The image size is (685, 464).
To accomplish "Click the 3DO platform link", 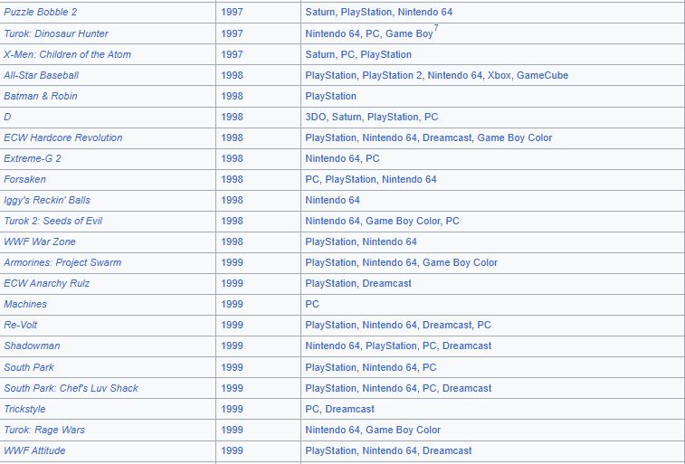I will [x=316, y=117].
